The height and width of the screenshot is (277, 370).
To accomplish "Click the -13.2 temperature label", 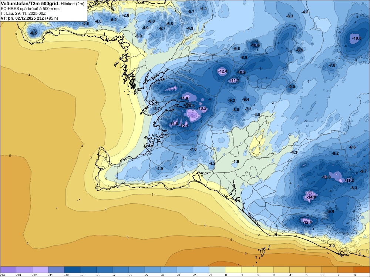I will 202,108.
